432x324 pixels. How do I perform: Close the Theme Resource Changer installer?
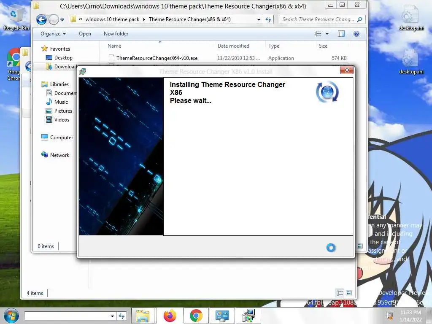[347, 70]
